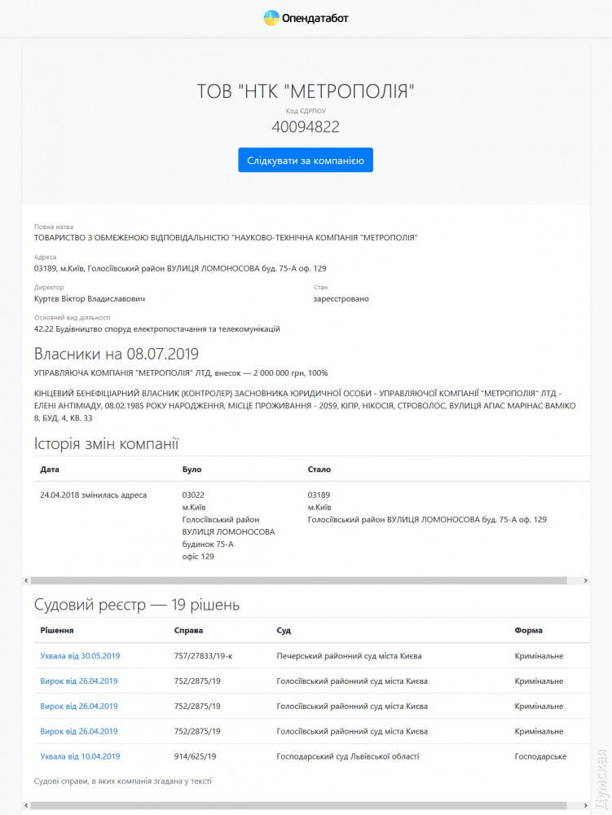Click the Було column header

pos(192,469)
